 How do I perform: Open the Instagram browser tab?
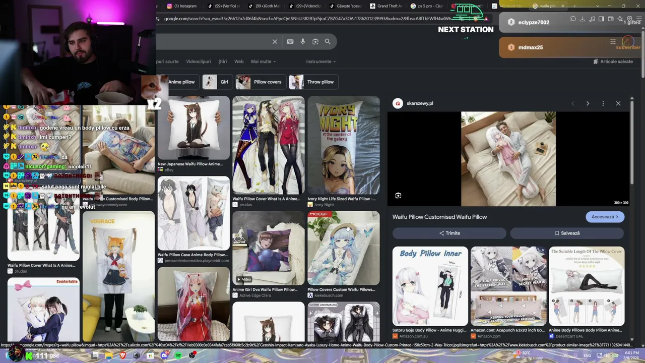tap(182, 6)
